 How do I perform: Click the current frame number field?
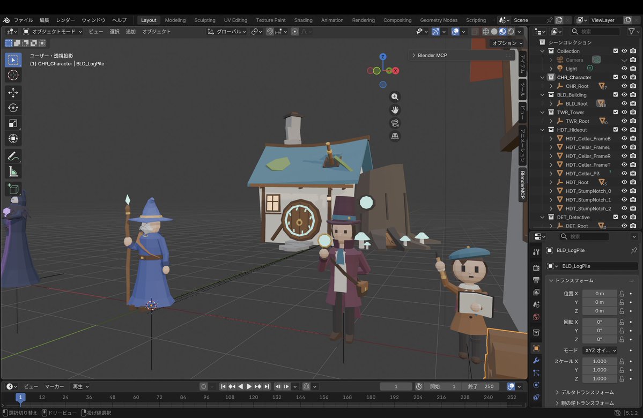click(396, 386)
